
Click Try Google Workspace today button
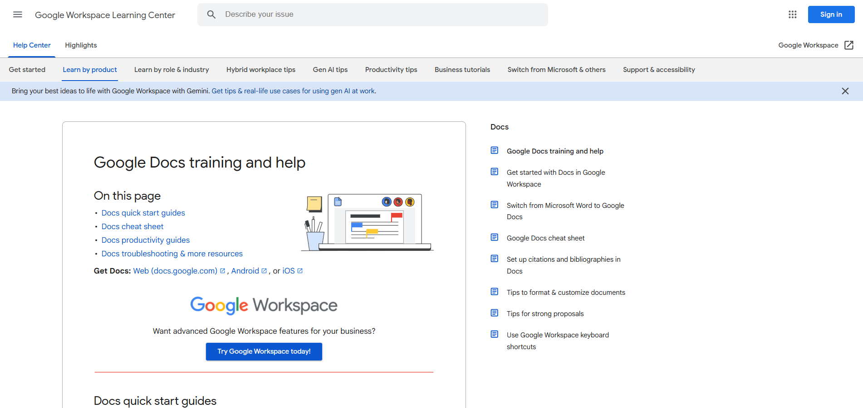coord(264,351)
